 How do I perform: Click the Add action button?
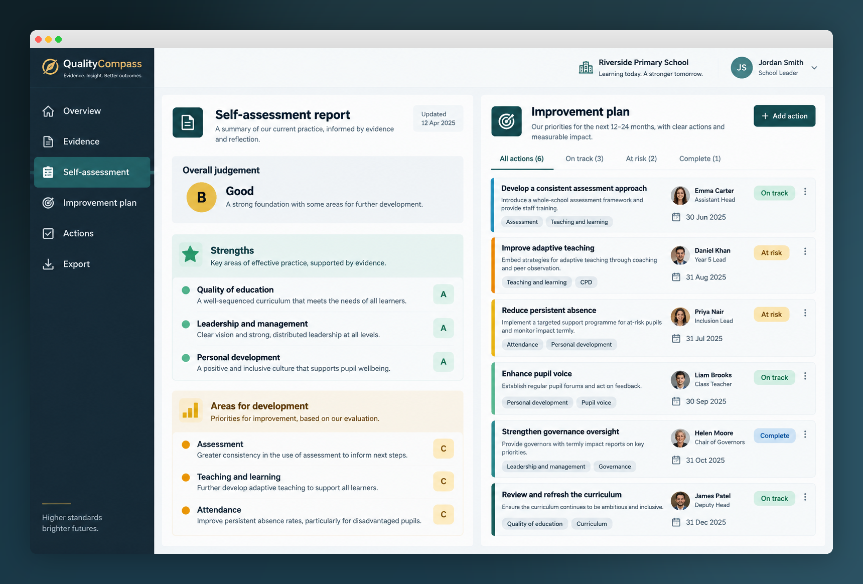pos(784,116)
